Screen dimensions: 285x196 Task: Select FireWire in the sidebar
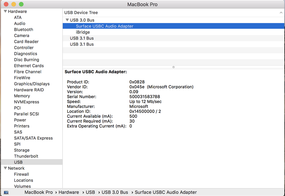click(x=22, y=78)
